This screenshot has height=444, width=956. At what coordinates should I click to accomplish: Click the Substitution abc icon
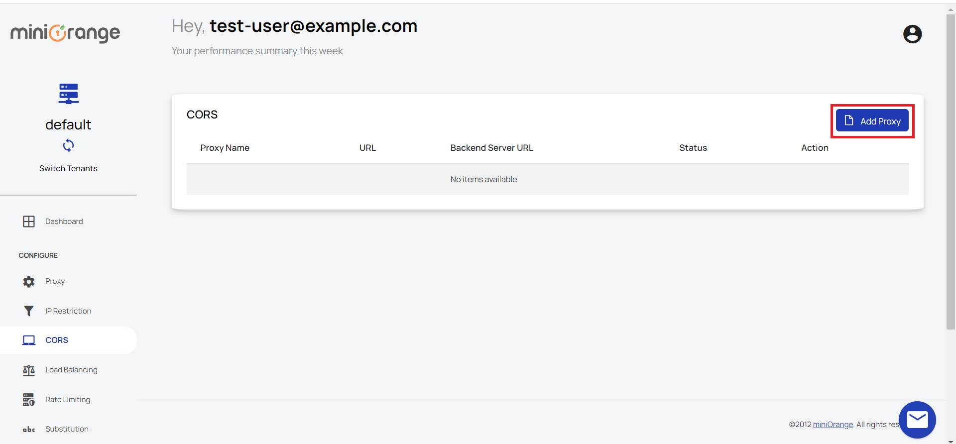pos(29,429)
